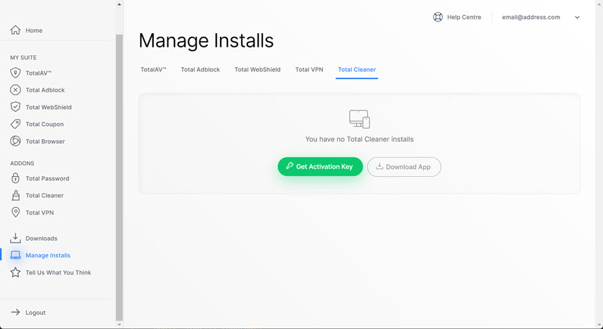The width and height of the screenshot is (603, 329).
Task: Click the Total WebShield checkmark shield icon
Action: (x=16, y=107)
